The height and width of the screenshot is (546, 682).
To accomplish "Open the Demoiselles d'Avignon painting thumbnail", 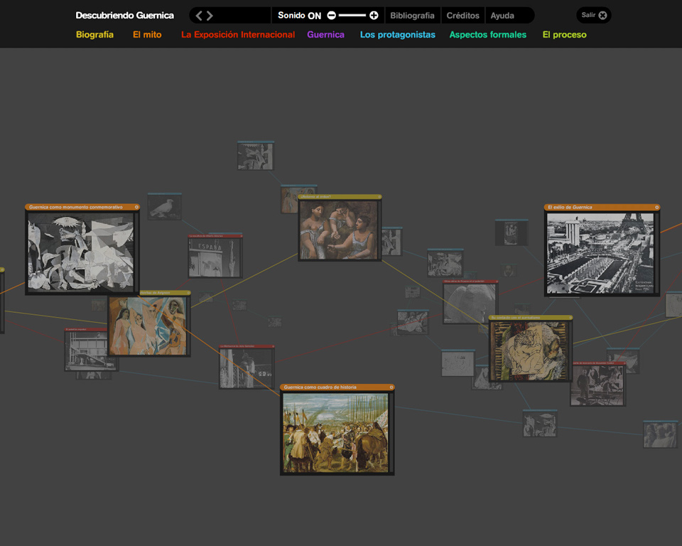I will [x=148, y=325].
